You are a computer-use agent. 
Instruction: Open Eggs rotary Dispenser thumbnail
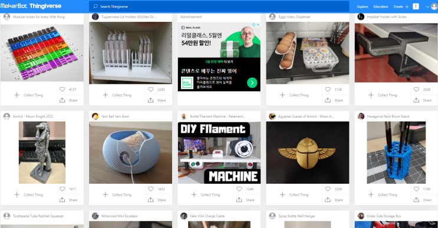click(x=308, y=53)
